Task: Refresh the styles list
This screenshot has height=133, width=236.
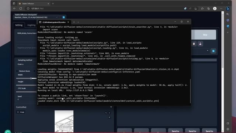Action: pos(214,51)
